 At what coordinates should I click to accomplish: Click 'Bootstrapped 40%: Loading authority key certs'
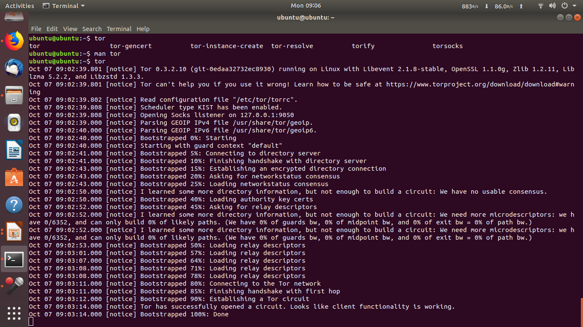pos(227,199)
